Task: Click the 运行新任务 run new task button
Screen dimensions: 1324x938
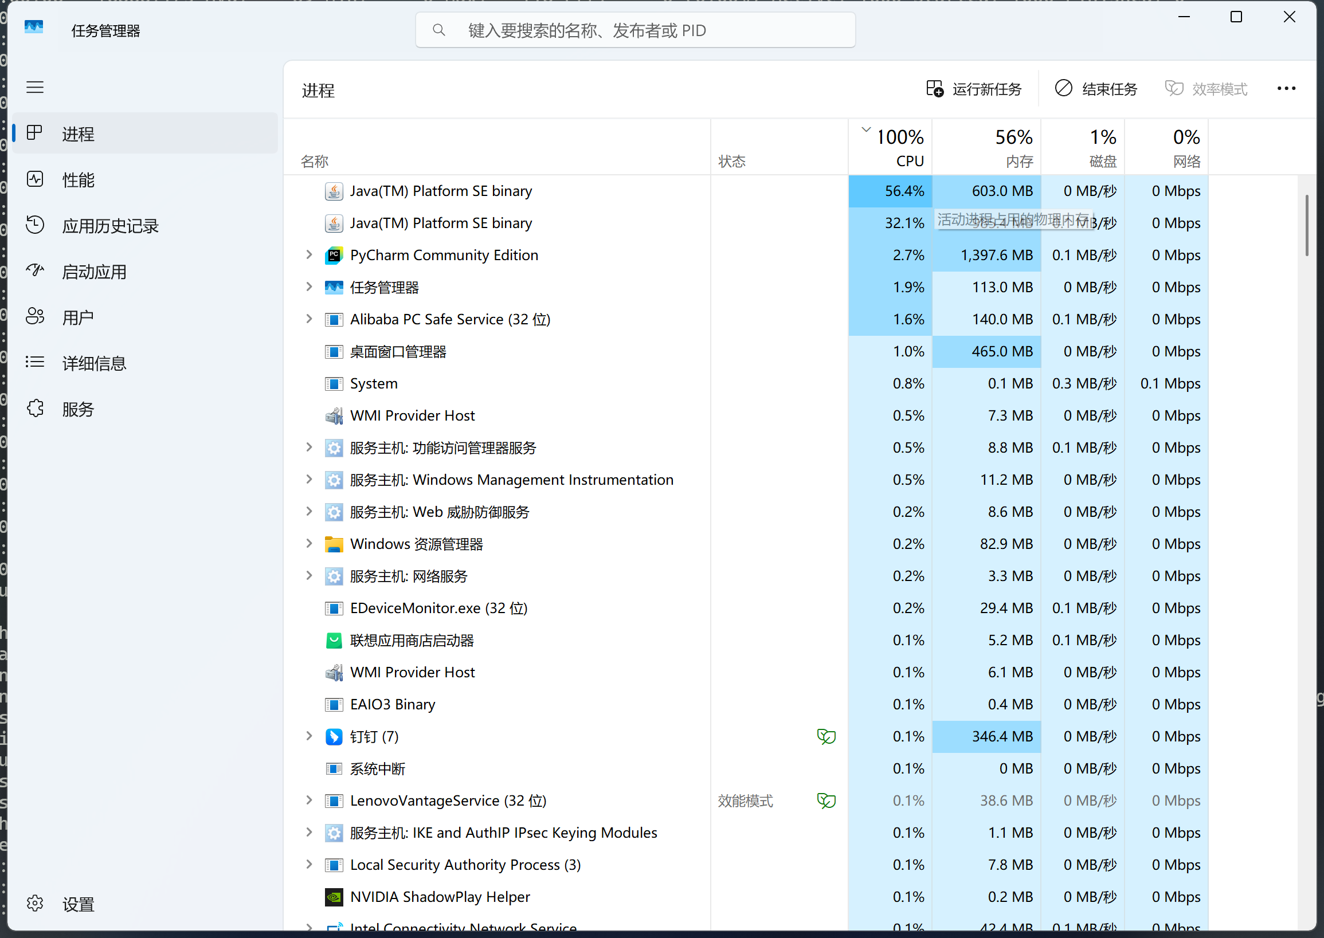Action: 974,89
